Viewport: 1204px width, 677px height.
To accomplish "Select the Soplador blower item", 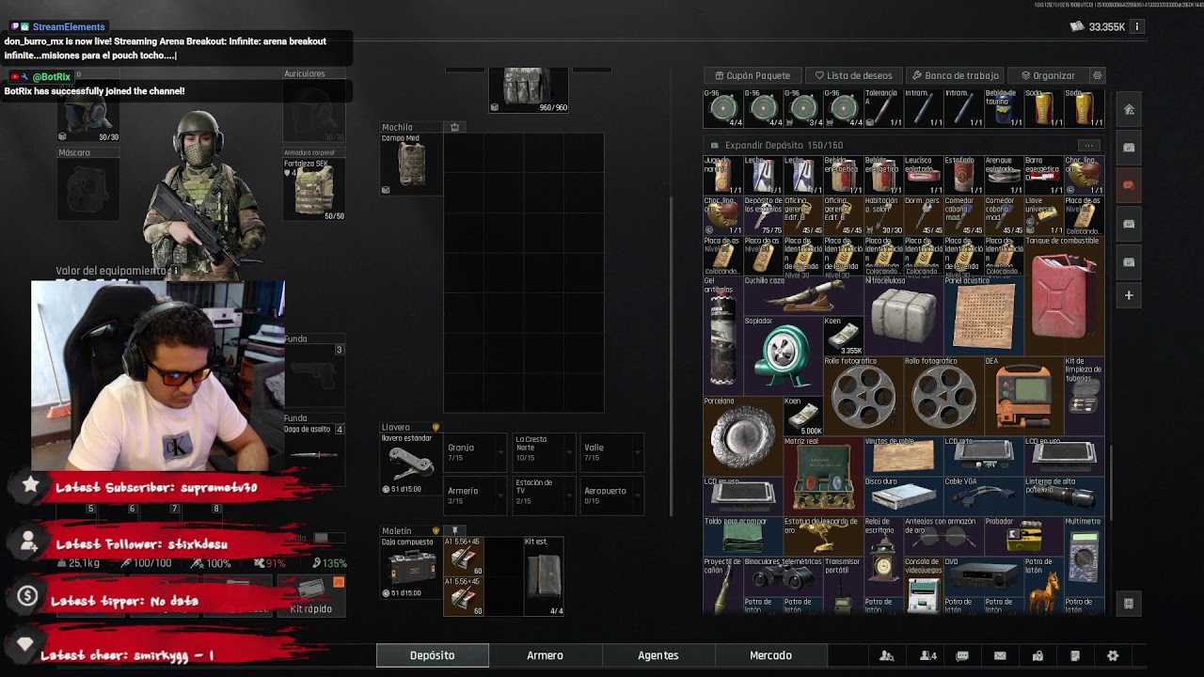I will pos(783,355).
